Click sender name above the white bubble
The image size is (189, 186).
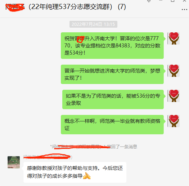pos(48,157)
